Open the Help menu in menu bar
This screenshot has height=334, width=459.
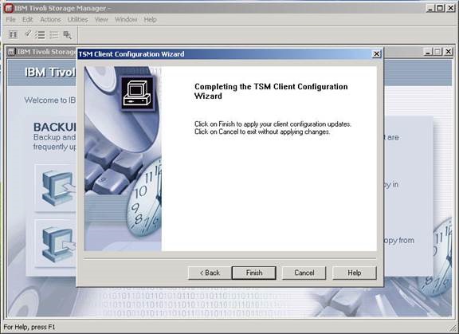point(150,20)
